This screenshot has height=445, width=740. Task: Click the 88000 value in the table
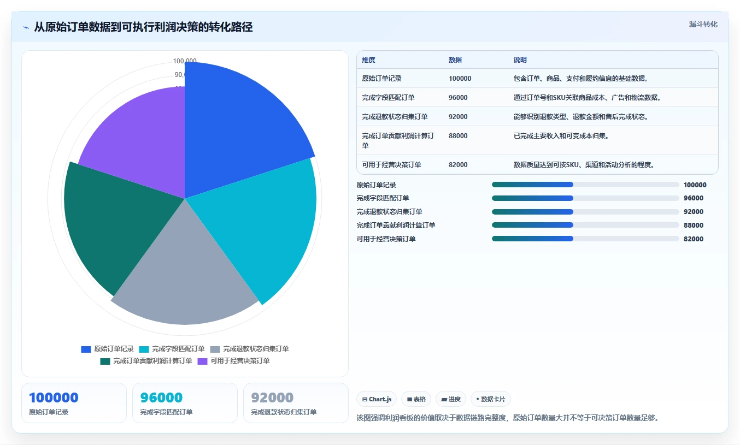pos(458,136)
